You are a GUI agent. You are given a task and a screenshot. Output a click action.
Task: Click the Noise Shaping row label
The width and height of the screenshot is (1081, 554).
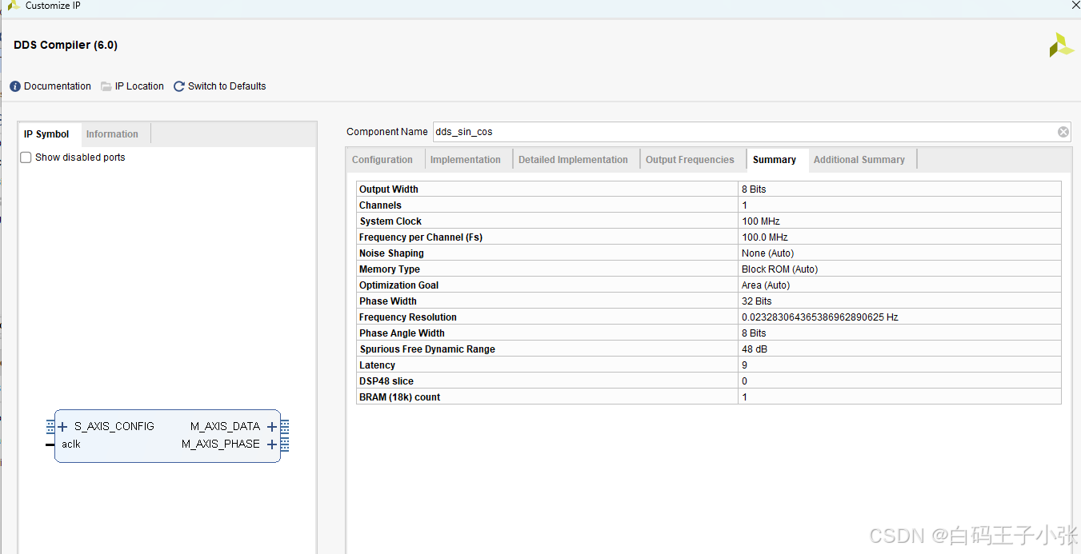(x=391, y=253)
